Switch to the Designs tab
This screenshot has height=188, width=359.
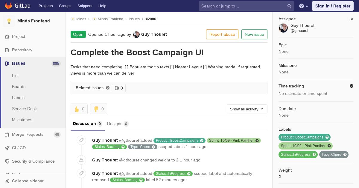[x=118, y=124]
